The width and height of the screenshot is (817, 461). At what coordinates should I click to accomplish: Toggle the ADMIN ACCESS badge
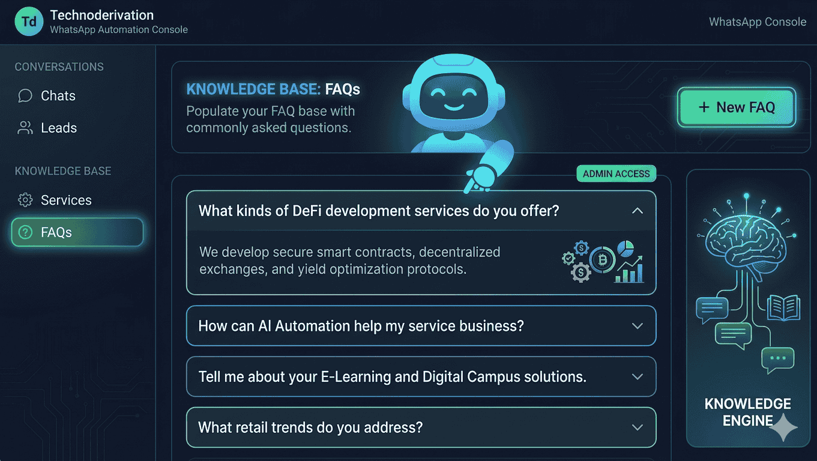[616, 173]
